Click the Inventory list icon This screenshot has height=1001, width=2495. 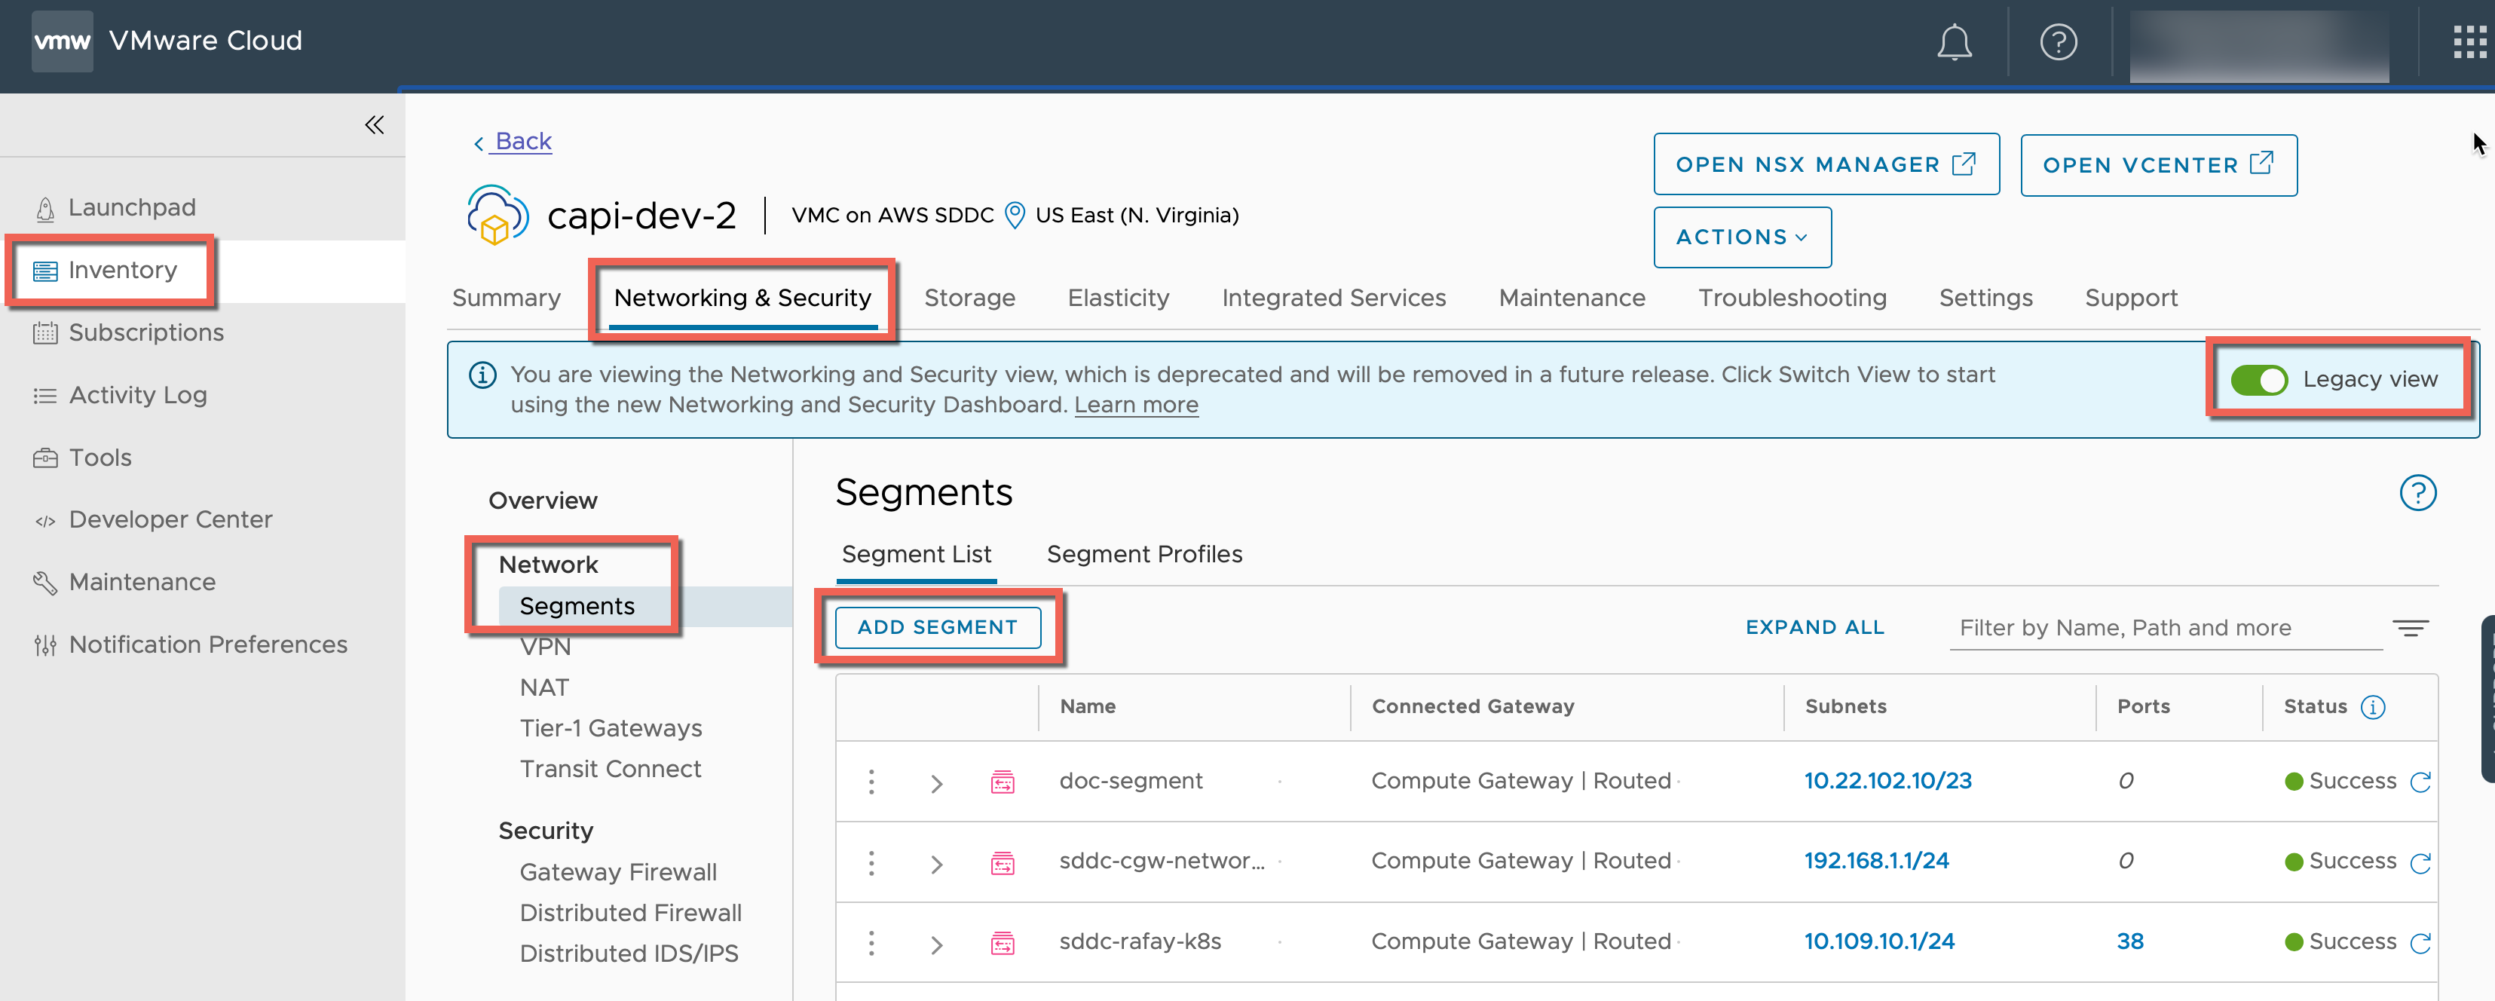point(44,271)
